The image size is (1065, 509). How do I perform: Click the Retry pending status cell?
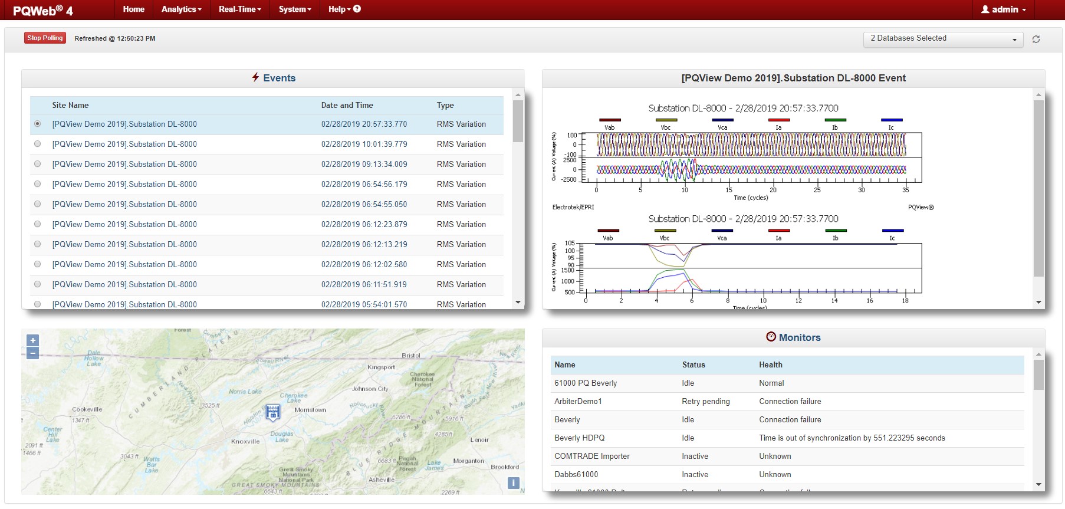point(706,401)
